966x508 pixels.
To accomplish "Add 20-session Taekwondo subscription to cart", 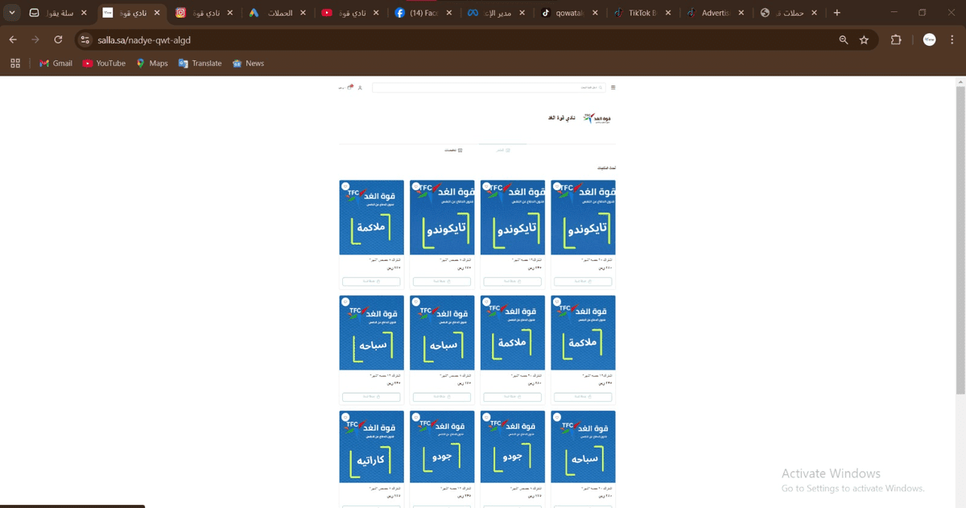I will pyautogui.click(x=583, y=281).
